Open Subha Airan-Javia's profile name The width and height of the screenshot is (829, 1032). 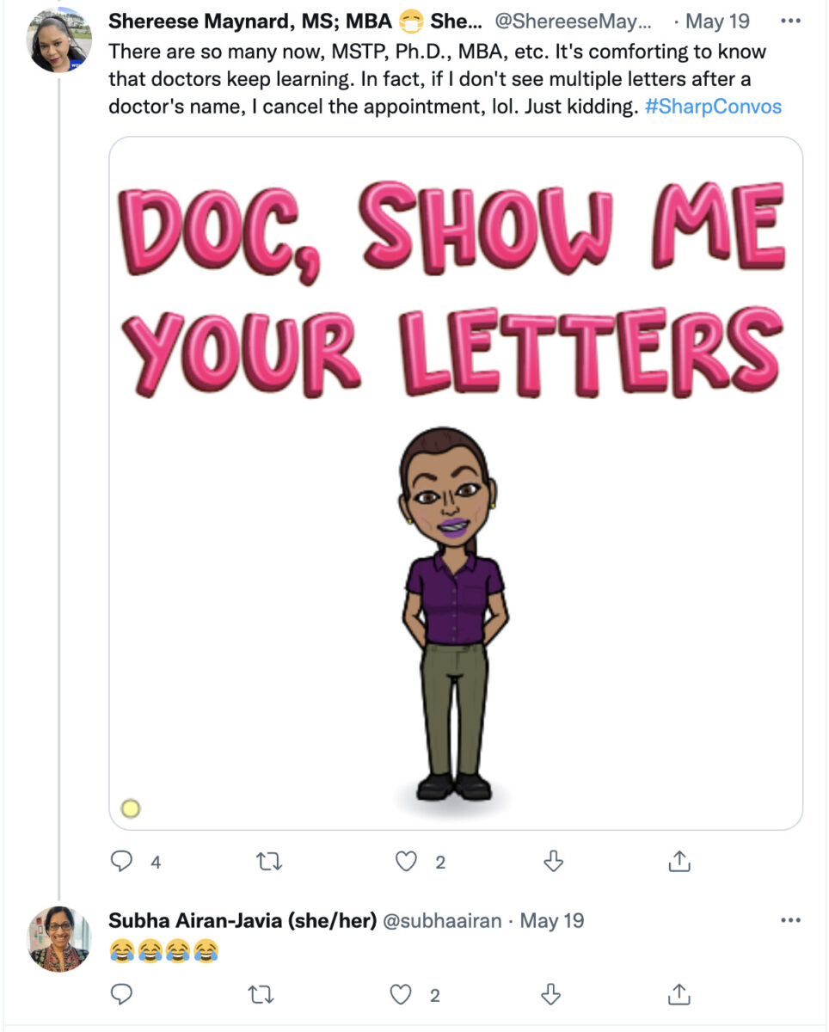click(243, 921)
